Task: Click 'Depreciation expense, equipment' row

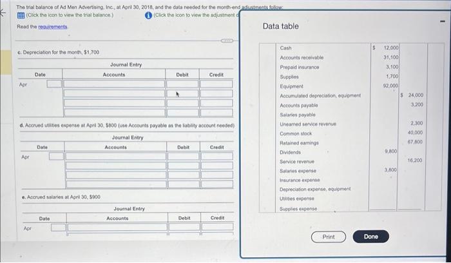Action: [x=315, y=190]
